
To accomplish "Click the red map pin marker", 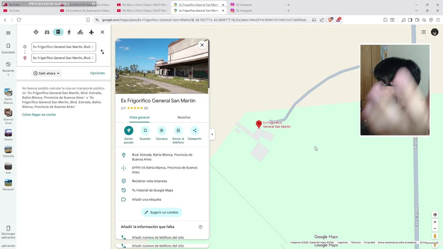I will 259,124.
